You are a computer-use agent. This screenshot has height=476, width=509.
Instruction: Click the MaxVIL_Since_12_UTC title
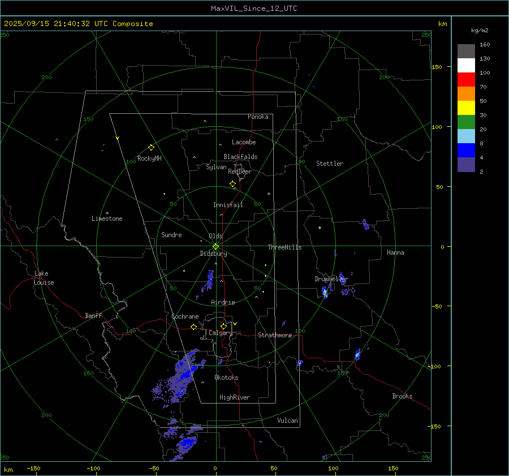[254, 8]
